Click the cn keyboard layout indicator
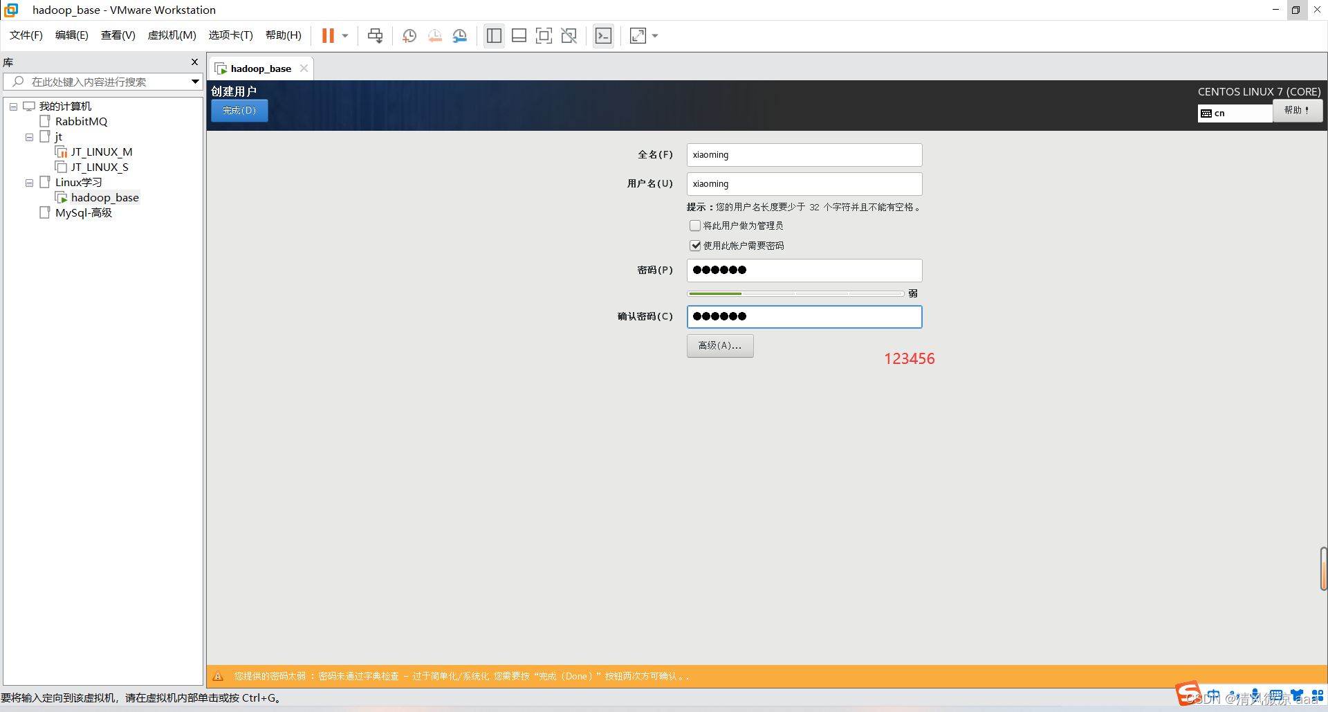The height and width of the screenshot is (712, 1328). pyautogui.click(x=1235, y=113)
